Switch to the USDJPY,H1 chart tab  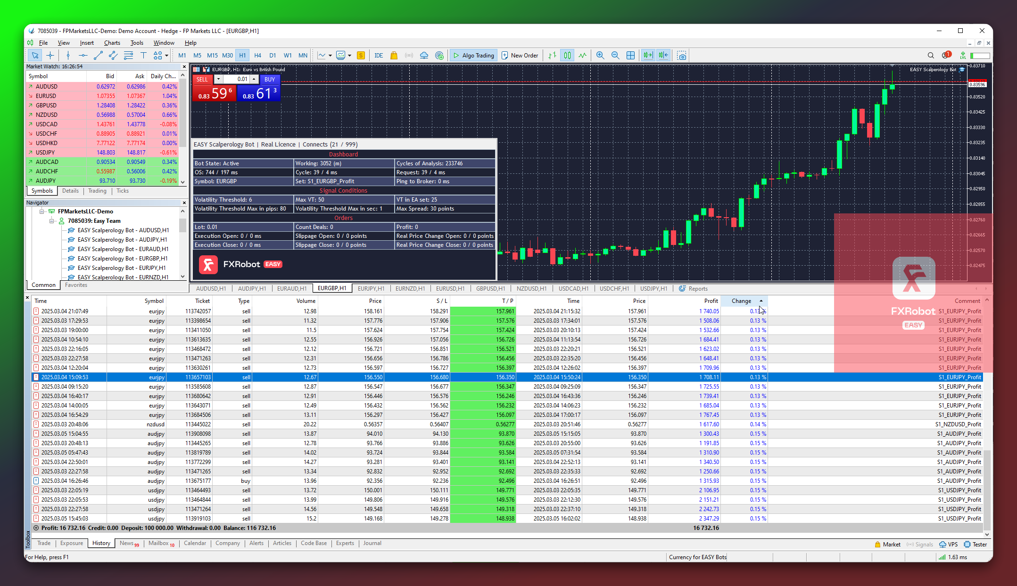point(653,289)
